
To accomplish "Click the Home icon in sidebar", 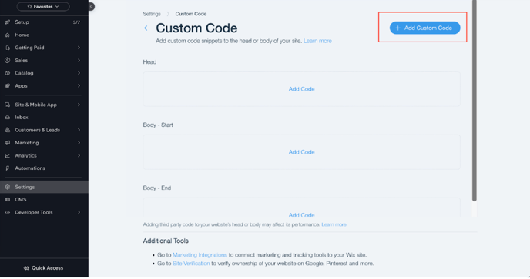I will [8, 35].
